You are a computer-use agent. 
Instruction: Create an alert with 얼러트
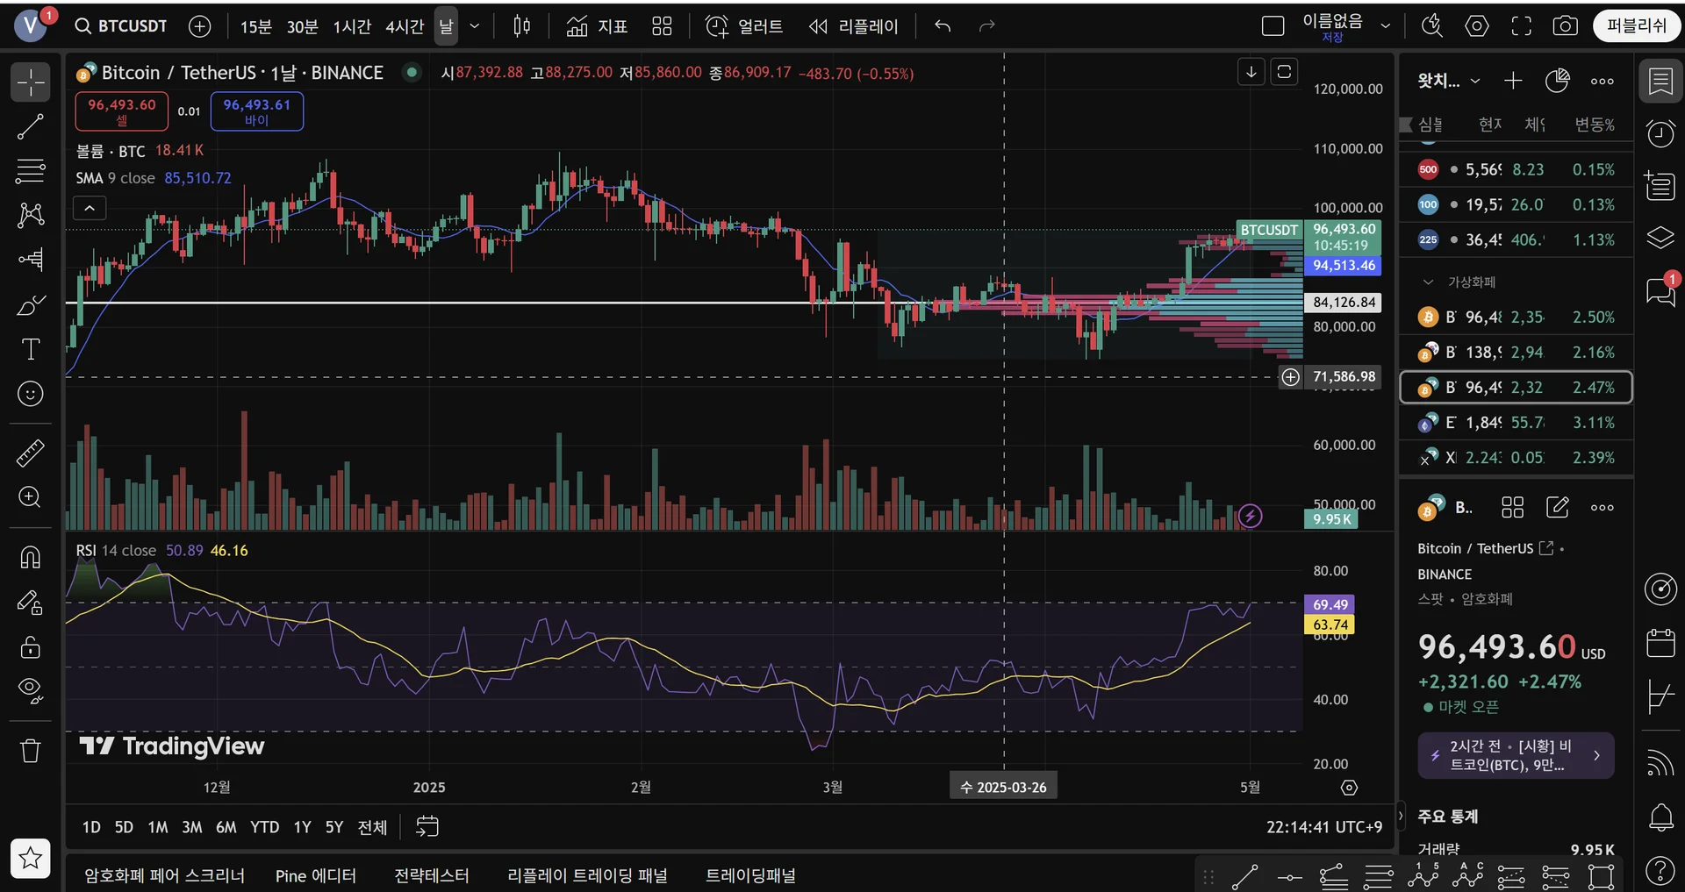(744, 26)
